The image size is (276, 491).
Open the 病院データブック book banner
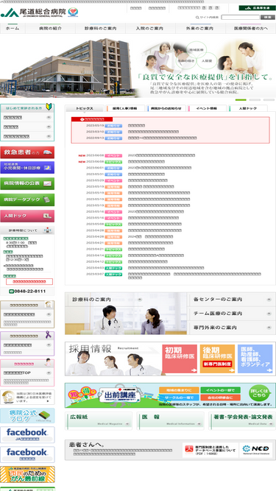[27, 199]
